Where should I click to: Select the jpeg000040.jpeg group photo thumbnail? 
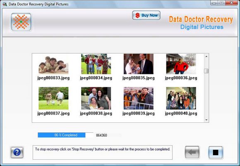pyautogui.click(x=181, y=98)
